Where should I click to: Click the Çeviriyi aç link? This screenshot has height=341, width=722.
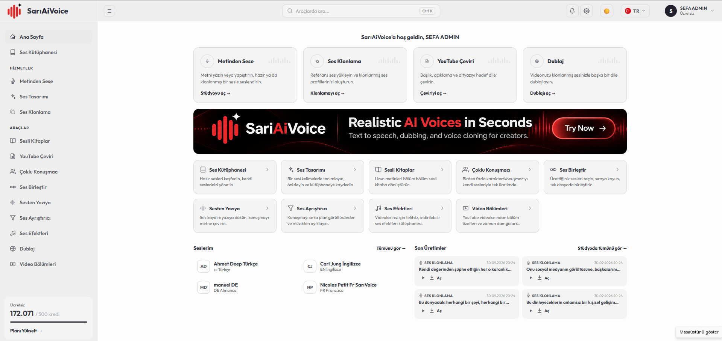point(433,93)
